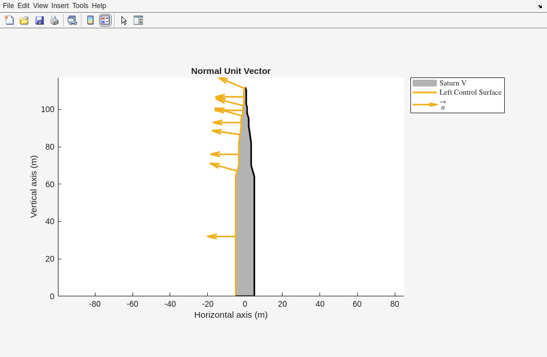The width and height of the screenshot is (547, 357).
Task: Click the dock figure arrow at top right
Action: (539, 6)
